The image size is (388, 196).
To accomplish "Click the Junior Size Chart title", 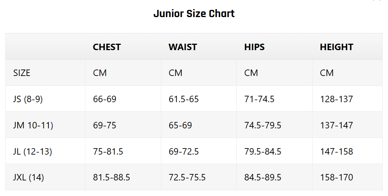I will point(194,14).
